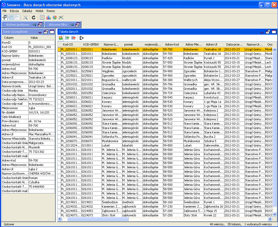Click the Pow-obszaru value ok. 16 ha
278x227 pixels.
(41, 121)
